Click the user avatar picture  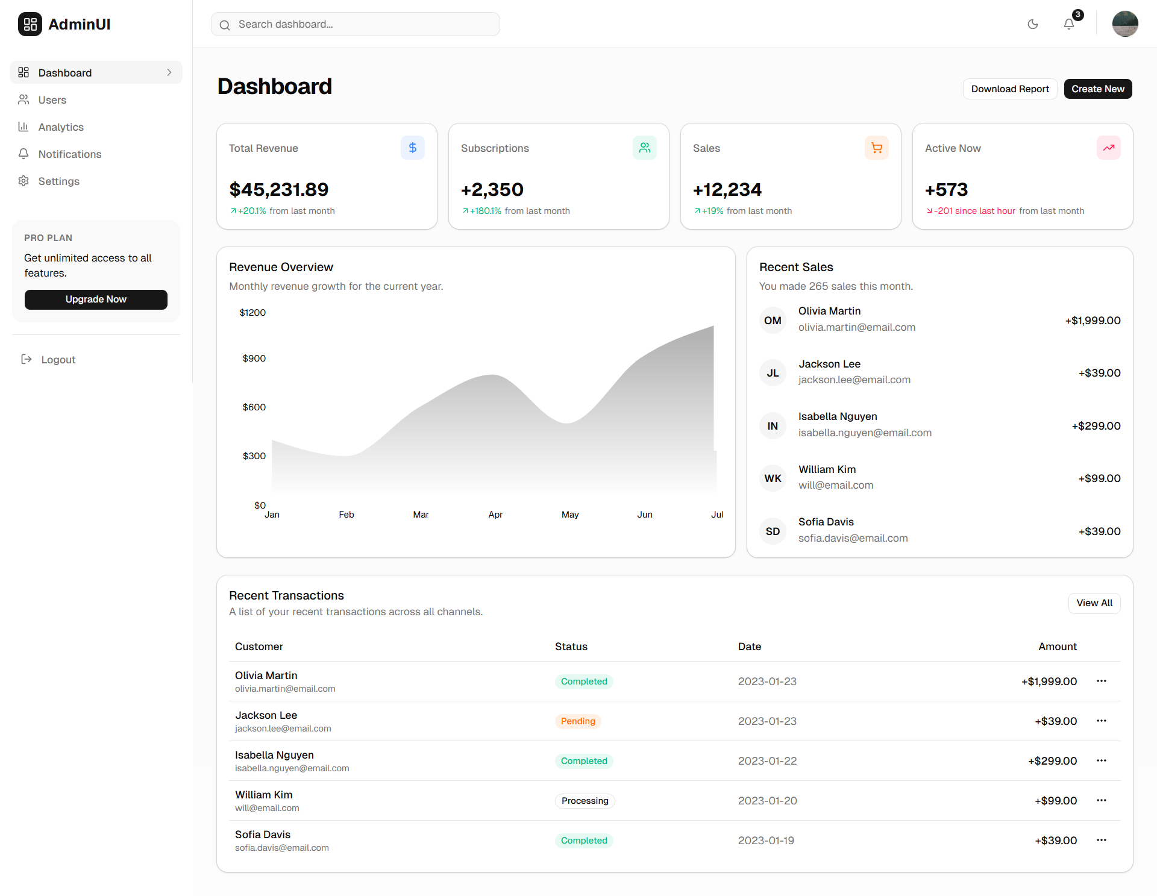pos(1124,24)
